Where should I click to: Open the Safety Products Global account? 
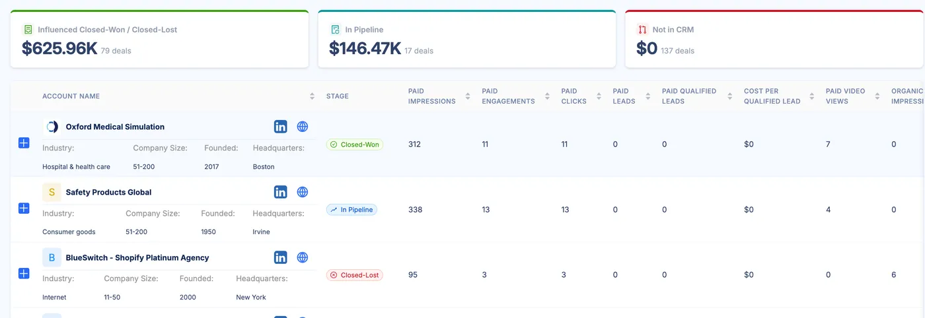click(108, 192)
